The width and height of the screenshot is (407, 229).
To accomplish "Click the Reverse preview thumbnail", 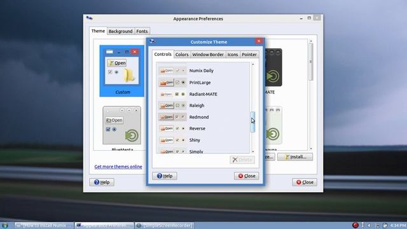I will pyautogui.click(x=172, y=128).
